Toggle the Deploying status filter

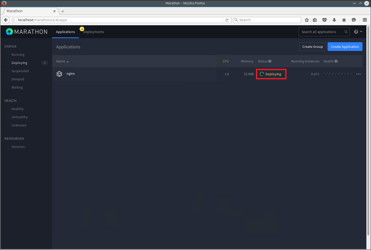click(x=7, y=63)
